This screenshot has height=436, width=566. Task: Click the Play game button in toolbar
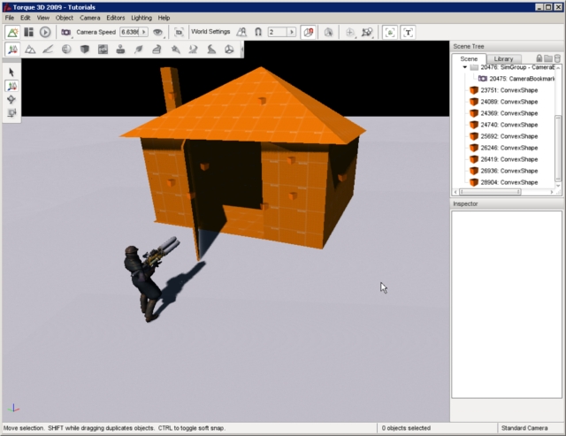point(45,32)
